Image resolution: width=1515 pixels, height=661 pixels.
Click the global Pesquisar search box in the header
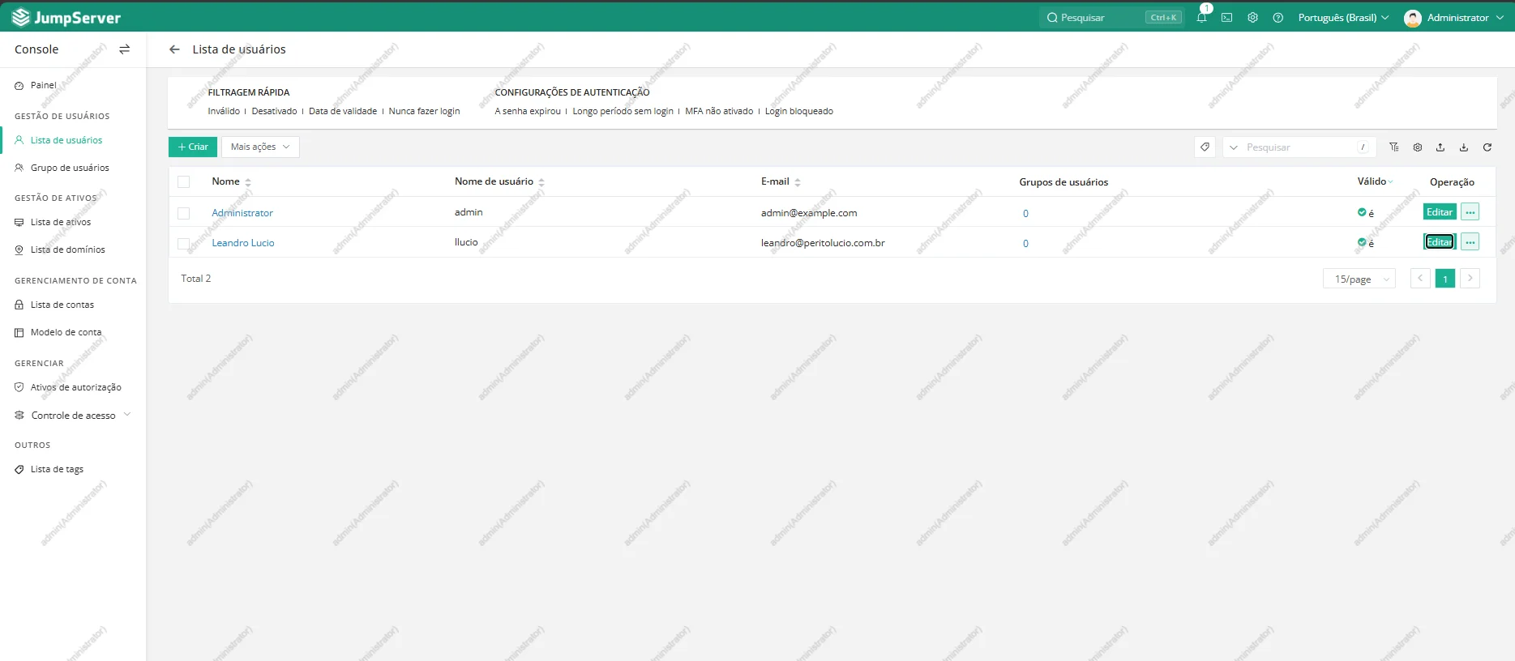click(x=1112, y=17)
